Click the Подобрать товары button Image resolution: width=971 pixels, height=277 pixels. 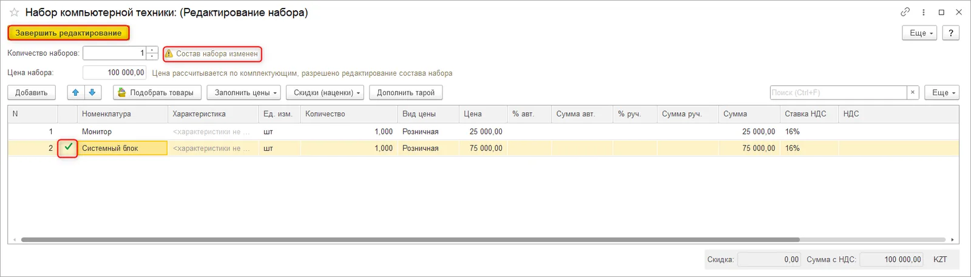[x=157, y=93]
